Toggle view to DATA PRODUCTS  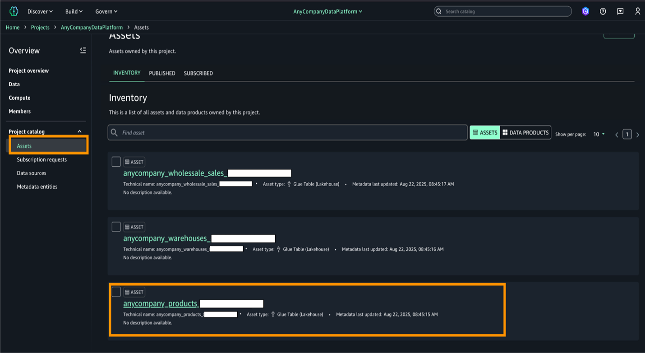click(x=525, y=132)
